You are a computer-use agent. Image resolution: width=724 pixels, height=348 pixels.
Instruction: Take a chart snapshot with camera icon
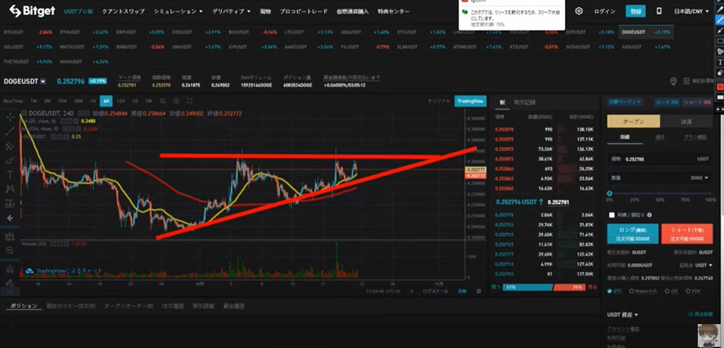pos(177,101)
